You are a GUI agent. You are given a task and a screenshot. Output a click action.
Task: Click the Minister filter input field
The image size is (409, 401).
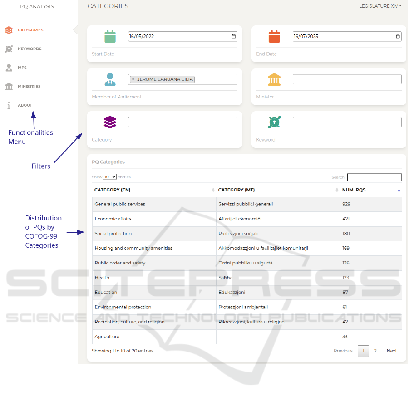[x=347, y=79]
